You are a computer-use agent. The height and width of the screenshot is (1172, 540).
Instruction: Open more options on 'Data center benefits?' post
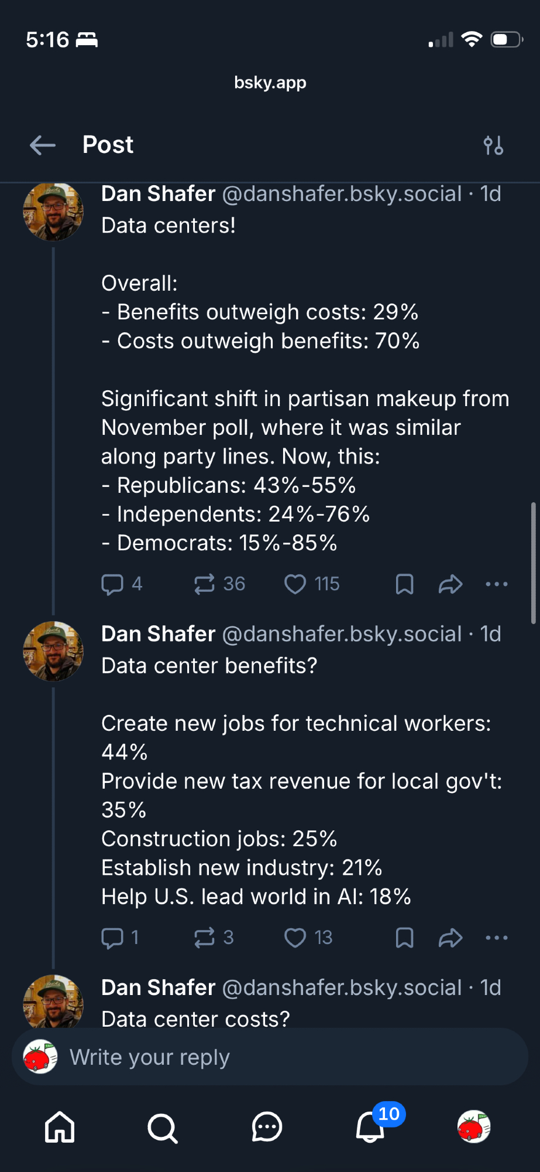tap(497, 938)
